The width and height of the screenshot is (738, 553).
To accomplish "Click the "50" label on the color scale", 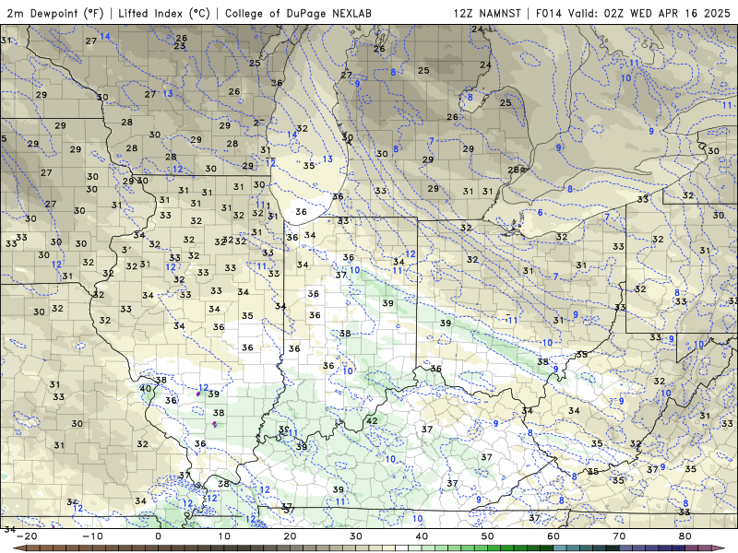I will (488, 536).
